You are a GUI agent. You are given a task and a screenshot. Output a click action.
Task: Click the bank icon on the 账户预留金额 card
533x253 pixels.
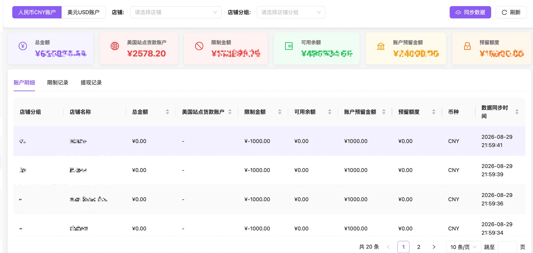tap(381, 46)
